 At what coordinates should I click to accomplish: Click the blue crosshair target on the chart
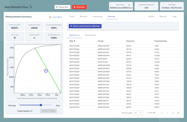(46, 71)
